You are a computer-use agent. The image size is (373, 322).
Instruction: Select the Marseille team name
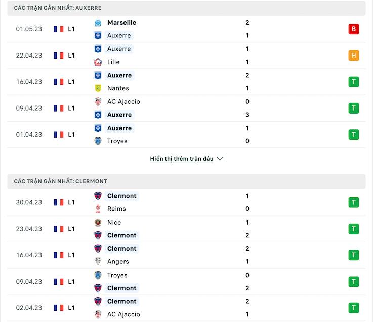[x=122, y=23]
